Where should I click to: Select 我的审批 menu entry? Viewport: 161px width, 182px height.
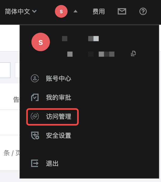pyautogui.click(x=59, y=97)
